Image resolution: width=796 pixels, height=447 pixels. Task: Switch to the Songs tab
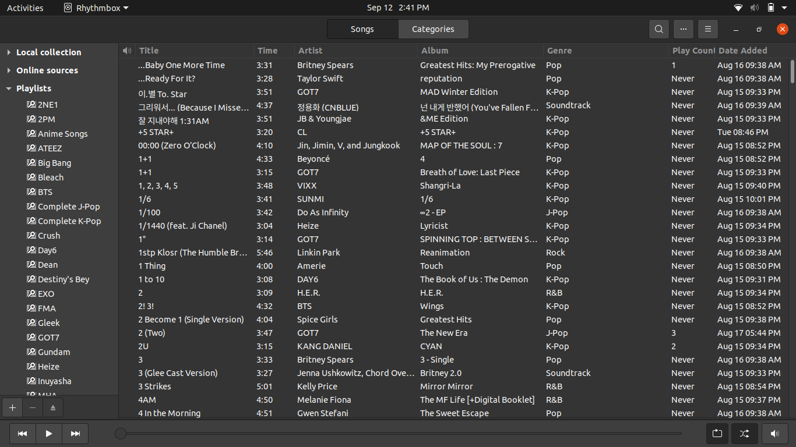[x=362, y=29]
